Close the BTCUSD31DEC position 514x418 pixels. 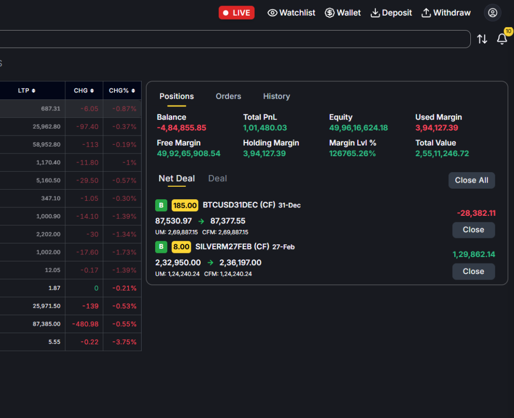click(x=473, y=230)
